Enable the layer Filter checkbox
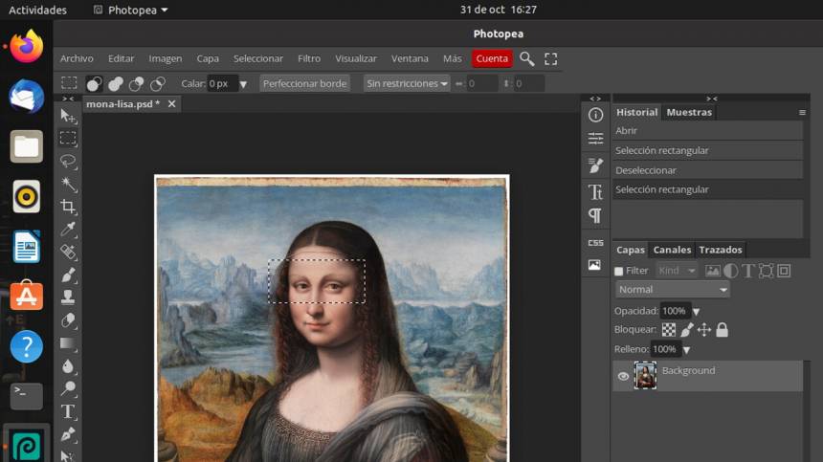Image resolution: width=823 pixels, height=462 pixels. click(x=619, y=271)
